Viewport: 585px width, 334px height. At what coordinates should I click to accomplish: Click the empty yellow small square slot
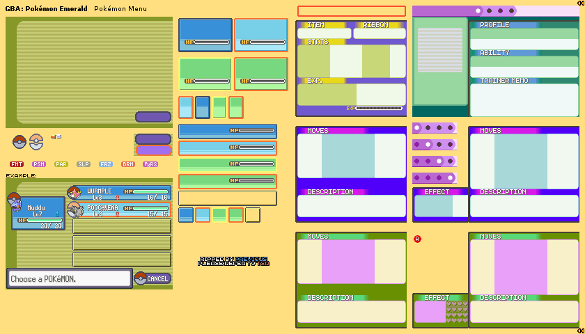pyautogui.click(x=253, y=215)
